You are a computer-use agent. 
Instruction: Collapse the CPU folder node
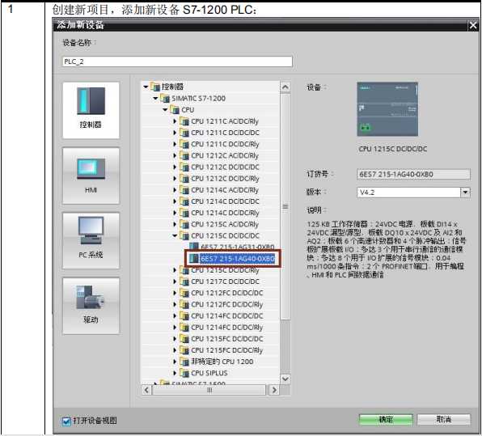[165, 110]
